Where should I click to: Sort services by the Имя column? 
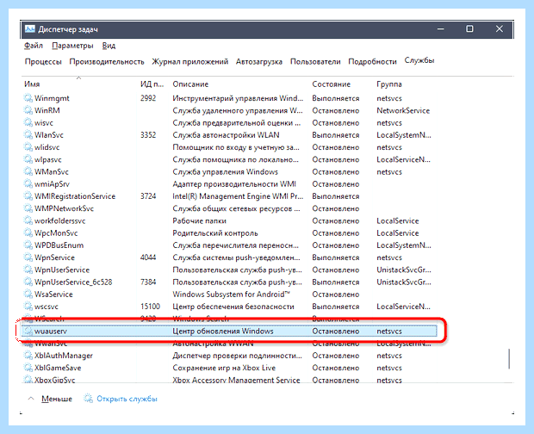(32, 84)
